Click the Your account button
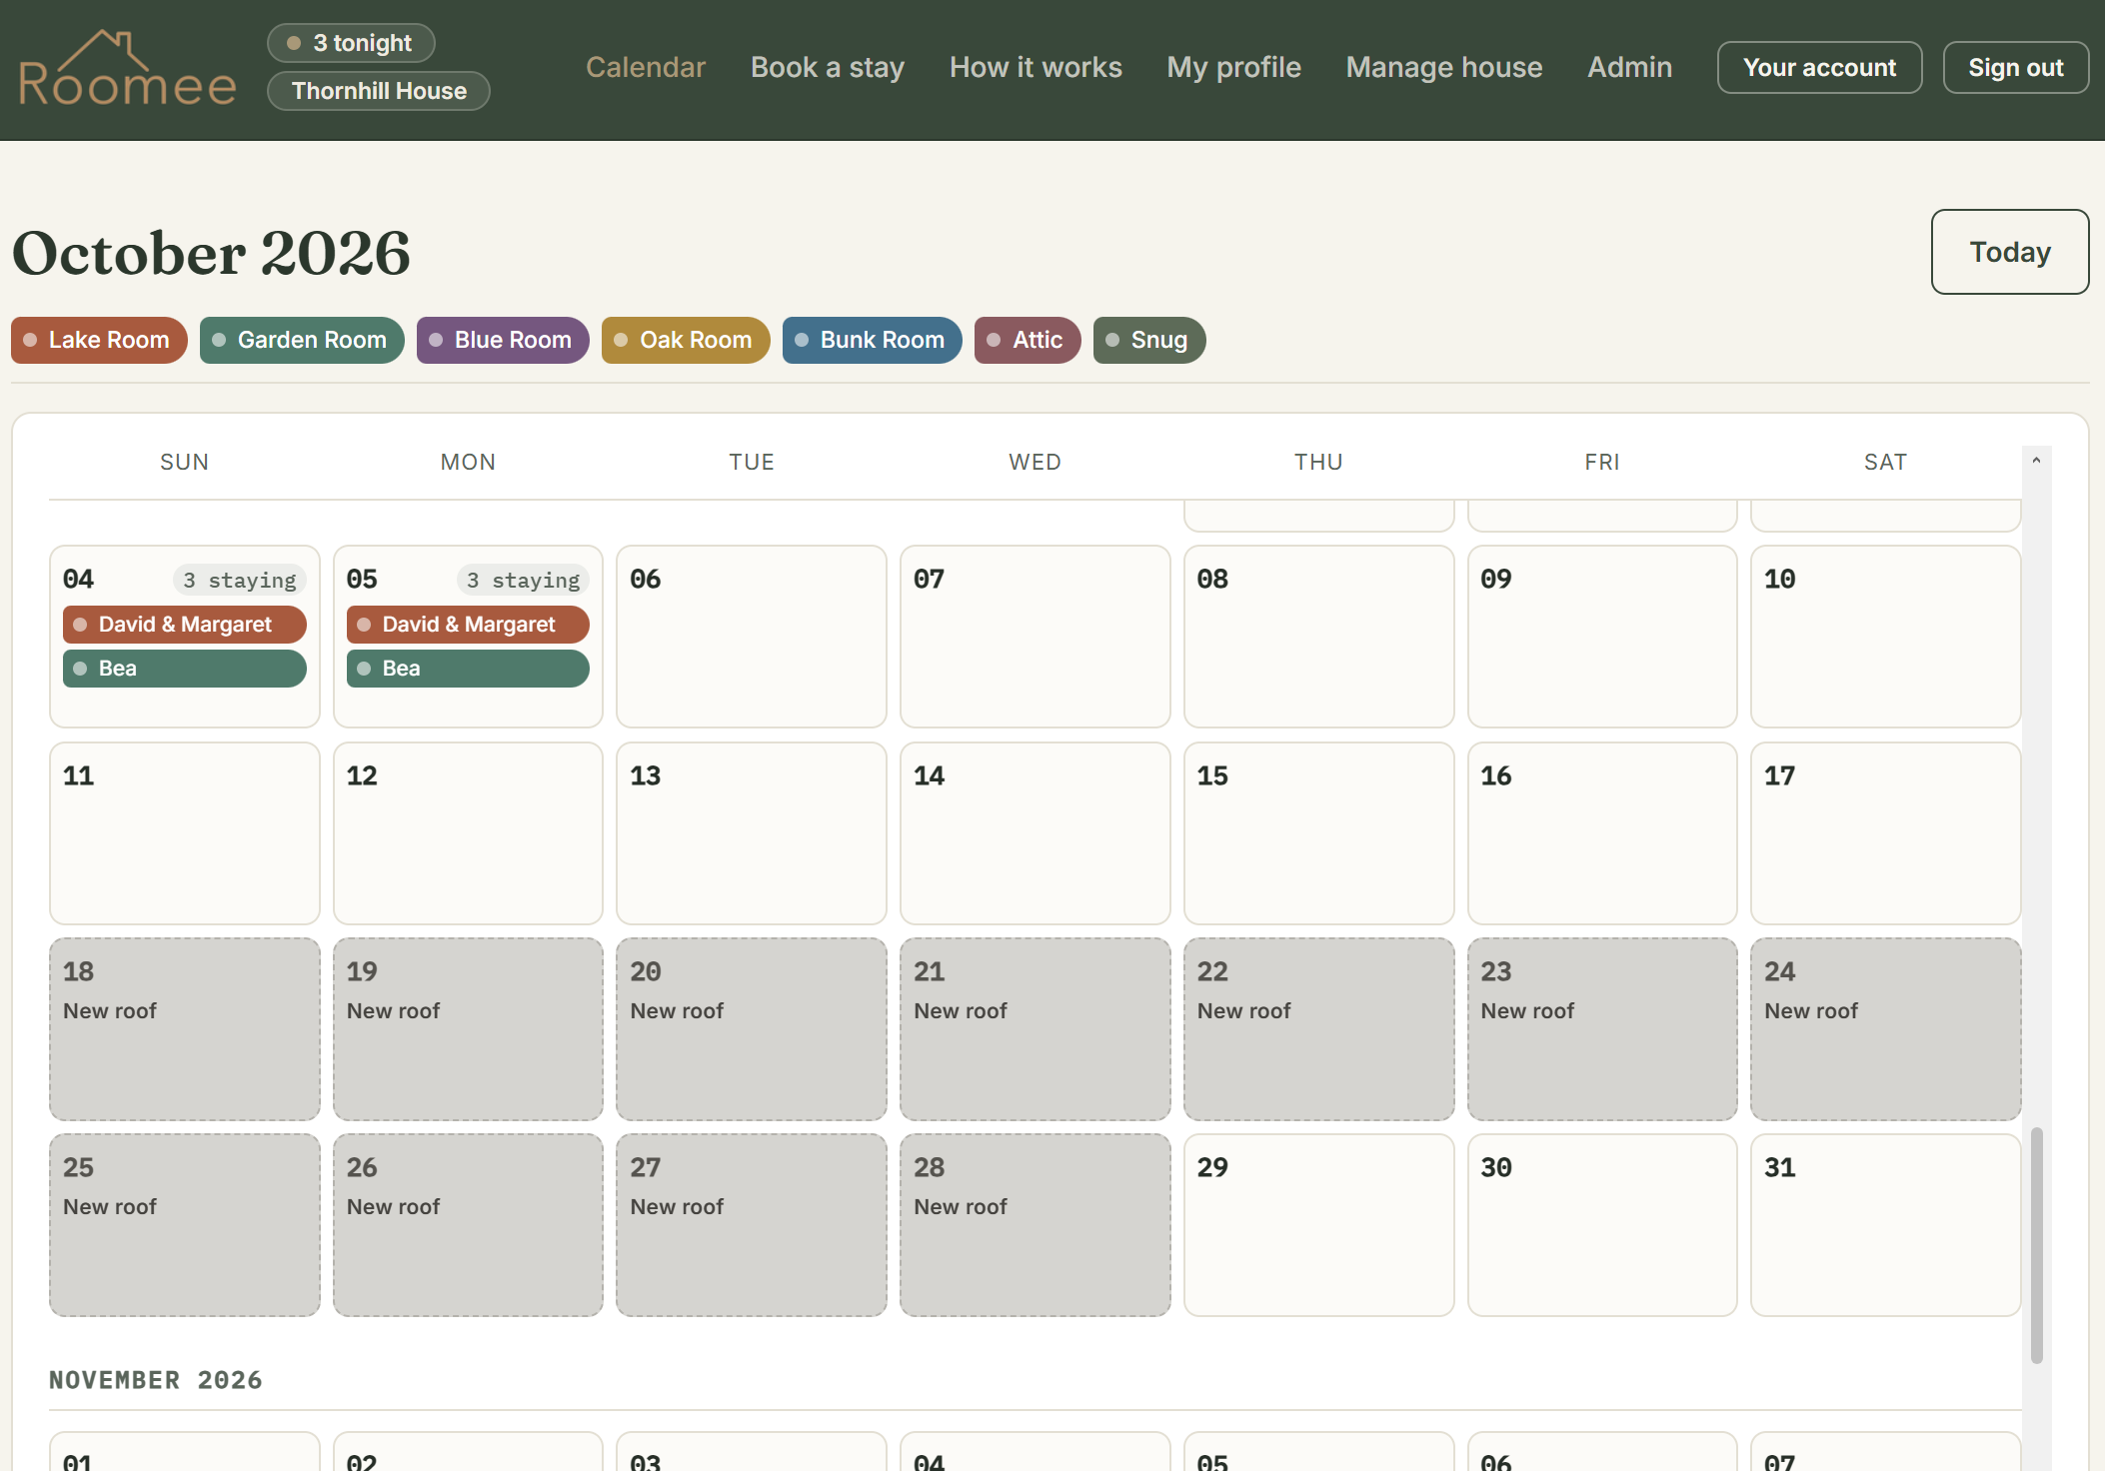 pyautogui.click(x=1819, y=67)
